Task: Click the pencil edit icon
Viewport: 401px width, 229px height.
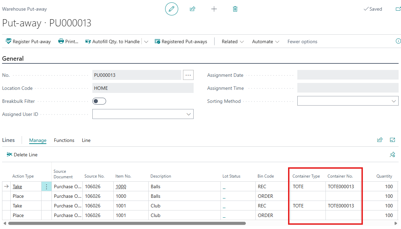Action: pos(172,9)
